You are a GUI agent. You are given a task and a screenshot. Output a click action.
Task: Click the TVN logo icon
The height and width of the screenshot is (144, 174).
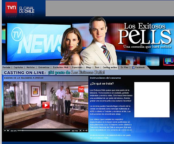click(11, 8)
